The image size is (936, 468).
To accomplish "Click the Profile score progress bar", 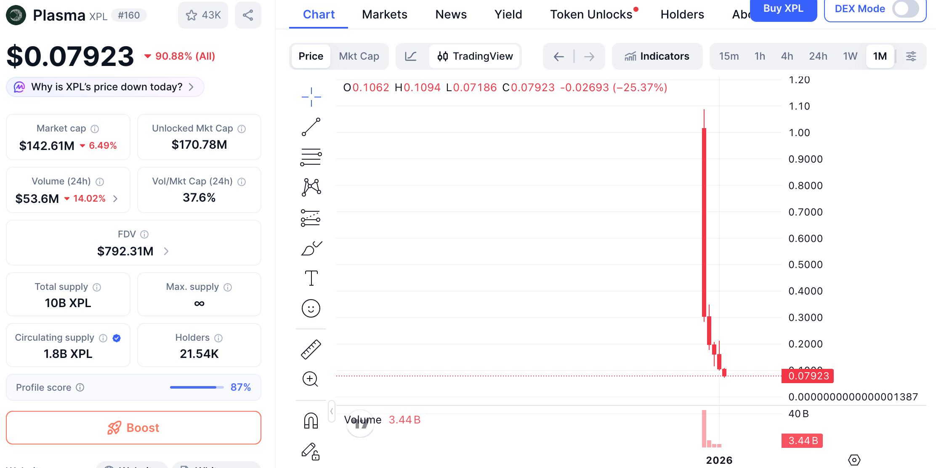I will coord(196,387).
